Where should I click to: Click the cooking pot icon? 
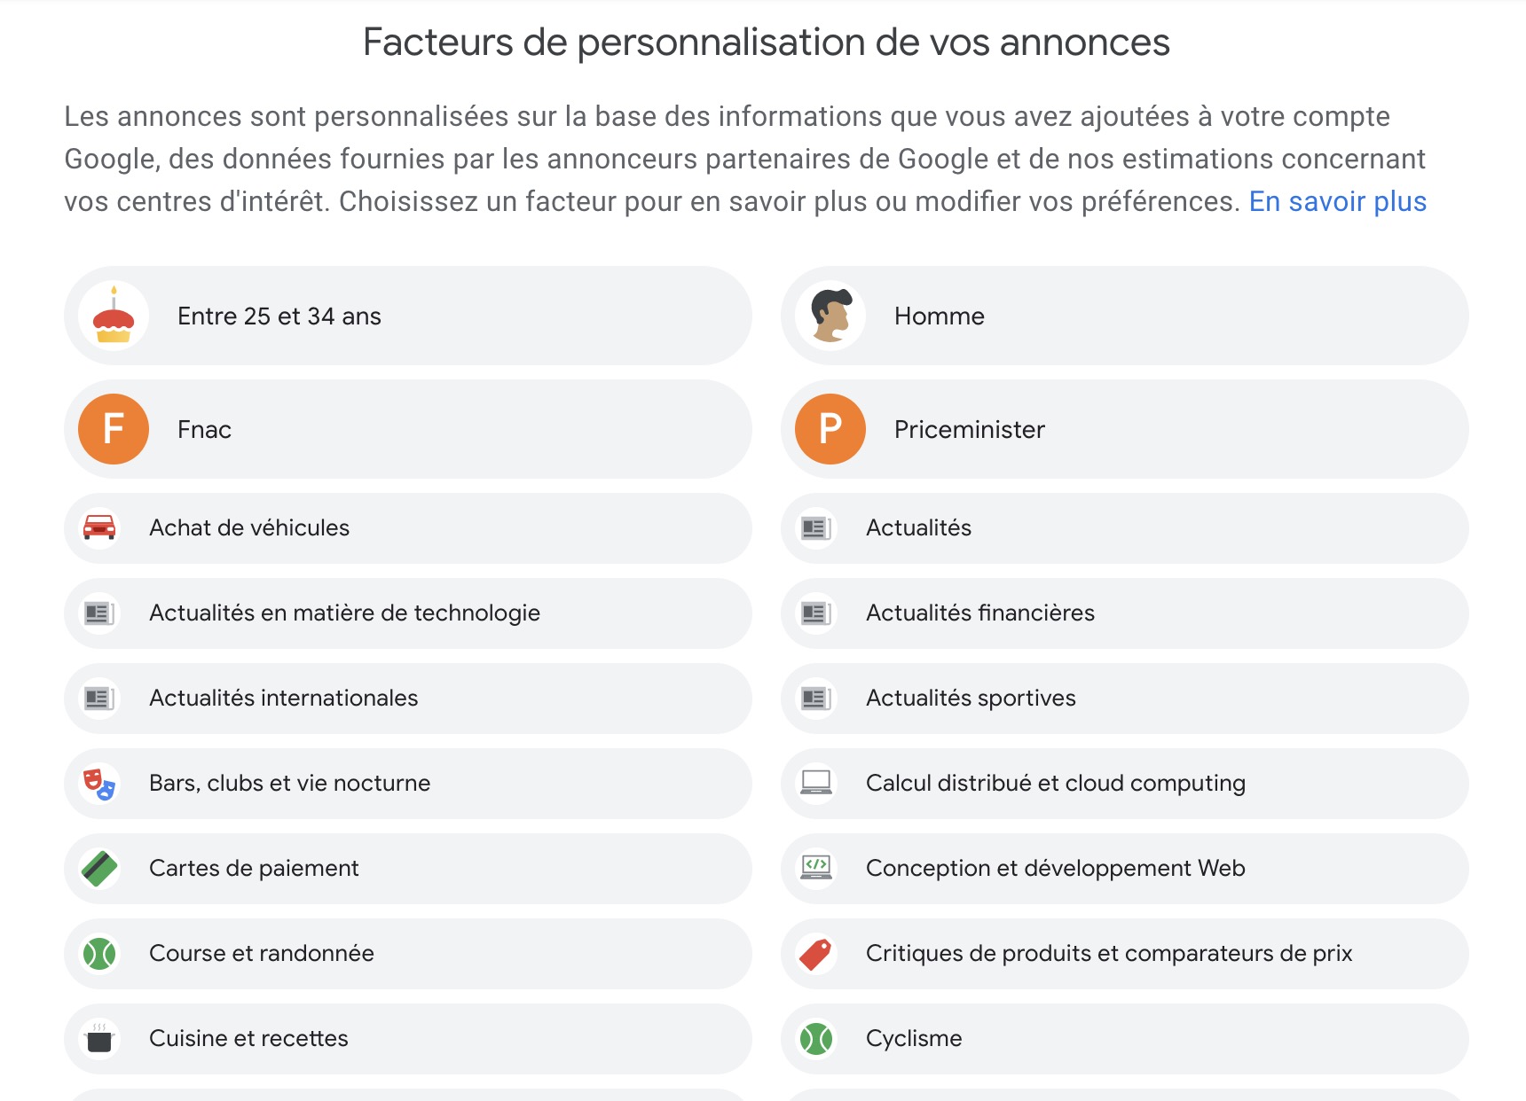pyautogui.click(x=99, y=1039)
